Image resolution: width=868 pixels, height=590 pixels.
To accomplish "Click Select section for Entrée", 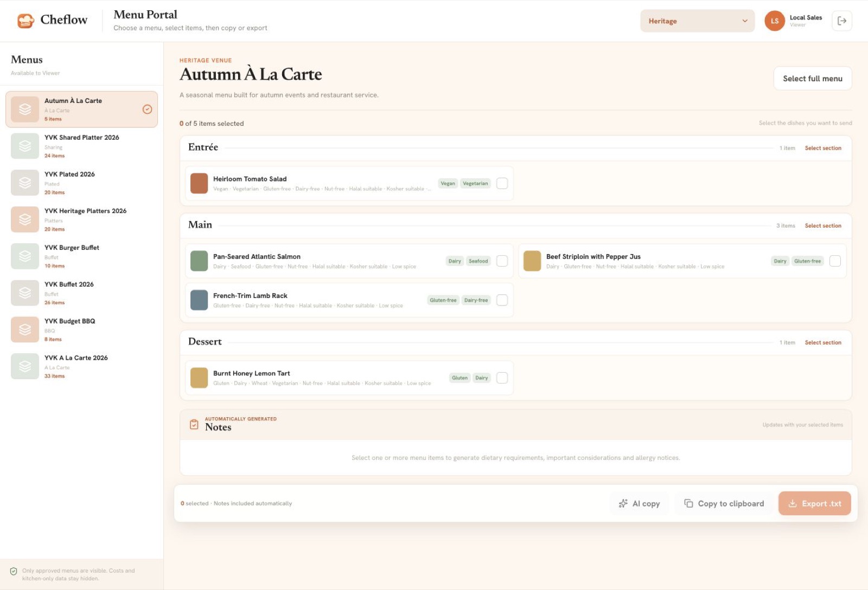I will pyautogui.click(x=823, y=148).
